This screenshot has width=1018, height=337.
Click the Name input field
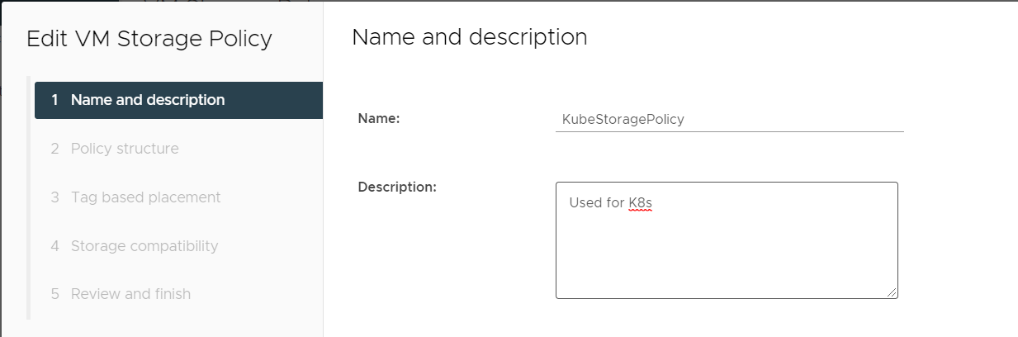click(729, 119)
